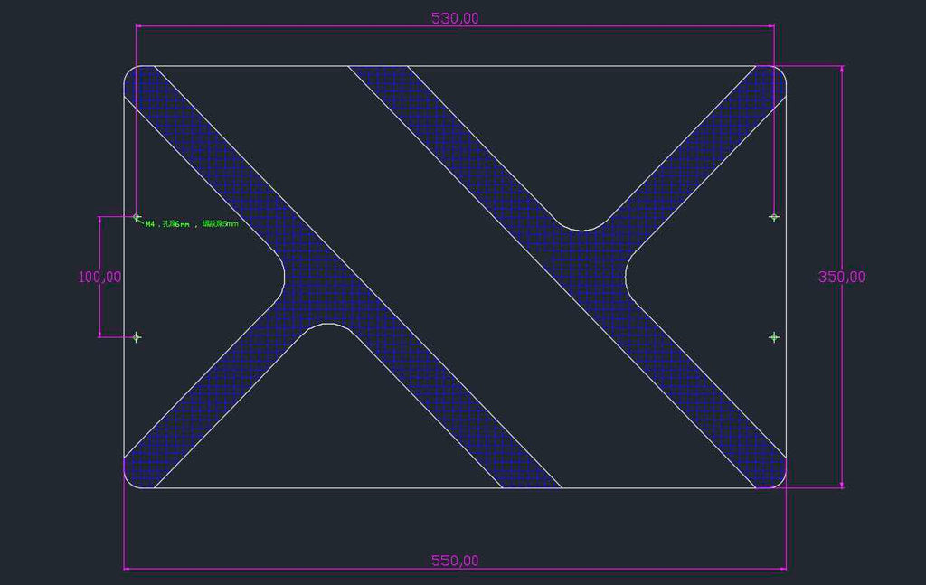Screen dimensions: 926x585
Task: Select the 550,00 dimension text
Action: click(x=455, y=561)
